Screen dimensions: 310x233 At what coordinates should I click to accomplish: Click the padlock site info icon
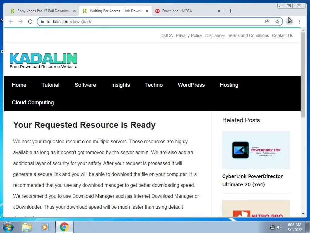tap(42, 22)
